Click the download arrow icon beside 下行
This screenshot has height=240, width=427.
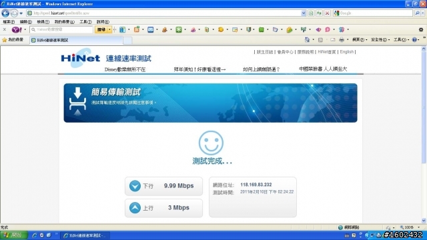click(x=135, y=186)
